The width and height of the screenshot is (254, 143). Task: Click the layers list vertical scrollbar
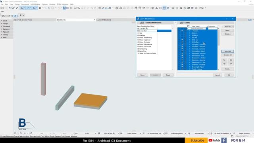coord(219,37)
